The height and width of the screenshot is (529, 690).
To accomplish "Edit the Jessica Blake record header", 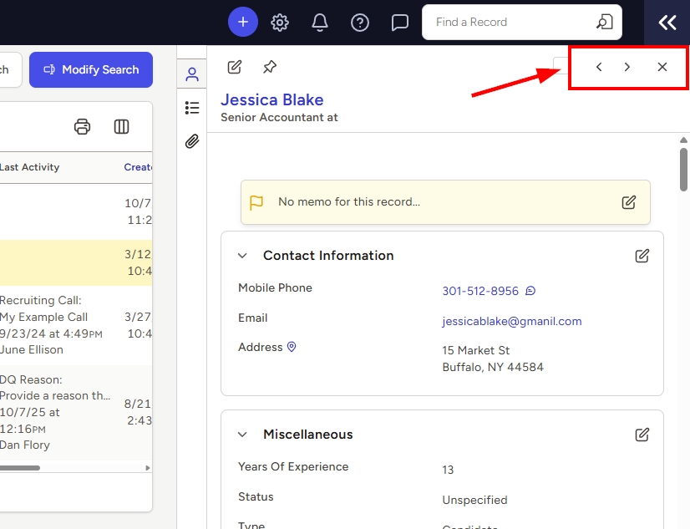I will 235,67.
